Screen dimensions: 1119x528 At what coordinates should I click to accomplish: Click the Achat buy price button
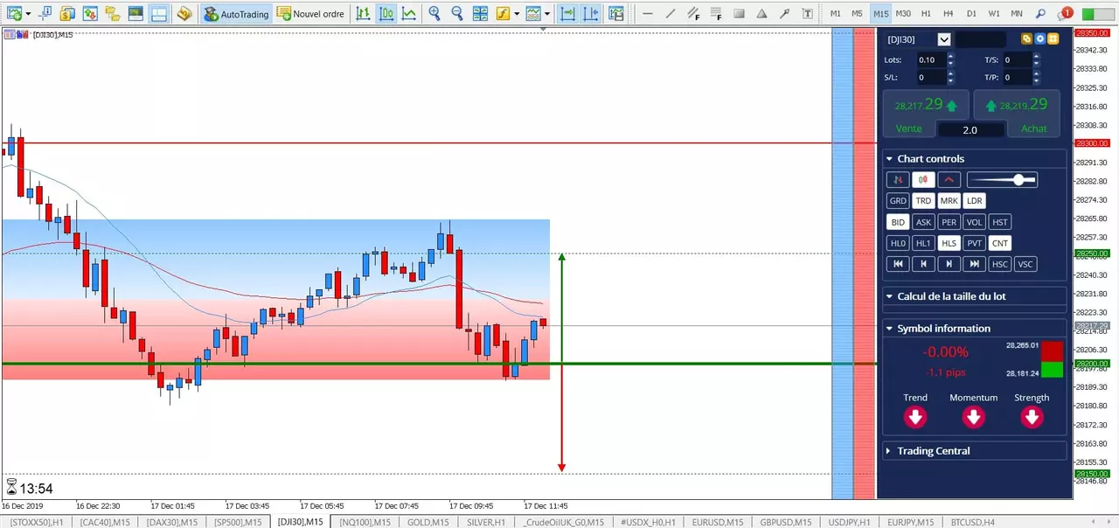pos(1017,113)
